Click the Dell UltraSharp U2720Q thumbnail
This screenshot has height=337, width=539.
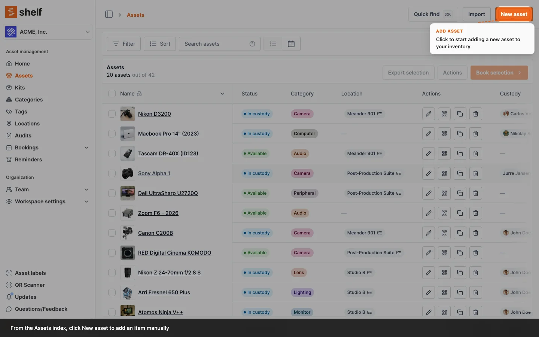[128, 193]
